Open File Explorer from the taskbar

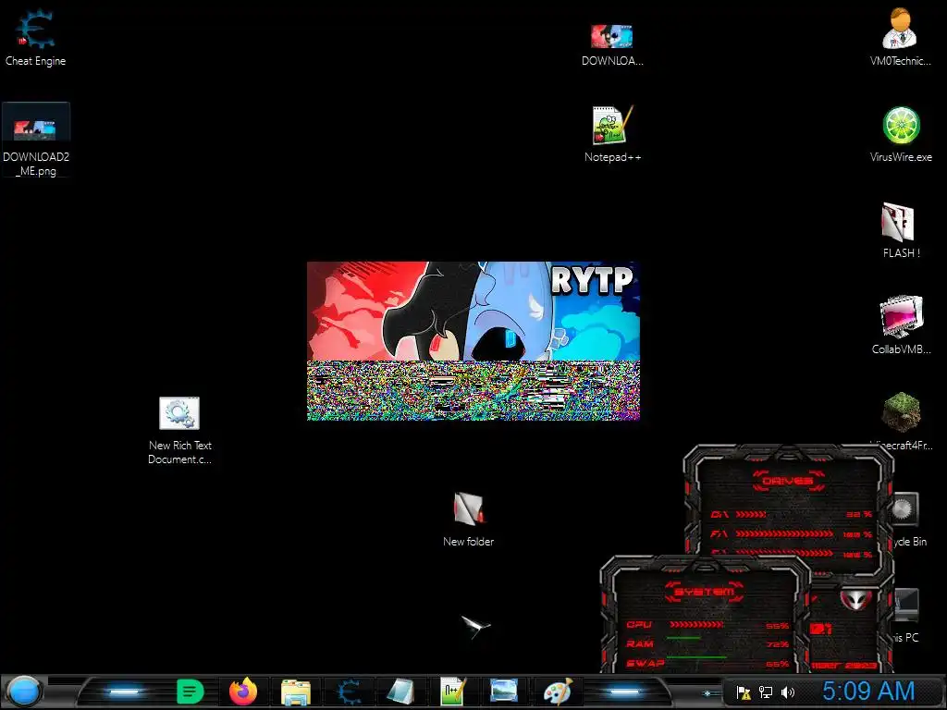coord(295,692)
